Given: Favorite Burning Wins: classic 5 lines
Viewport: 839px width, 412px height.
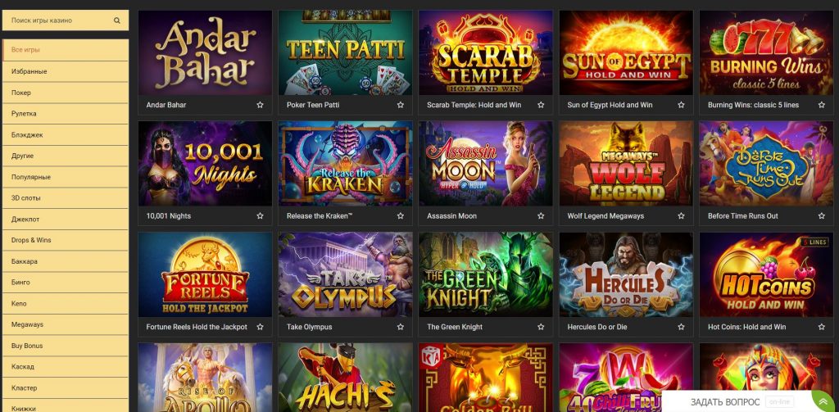Looking at the screenshot, I should click(821, 105).
